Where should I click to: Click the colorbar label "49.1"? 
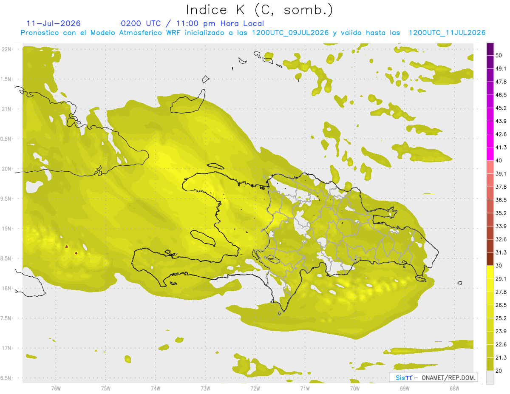coord(501,68)
